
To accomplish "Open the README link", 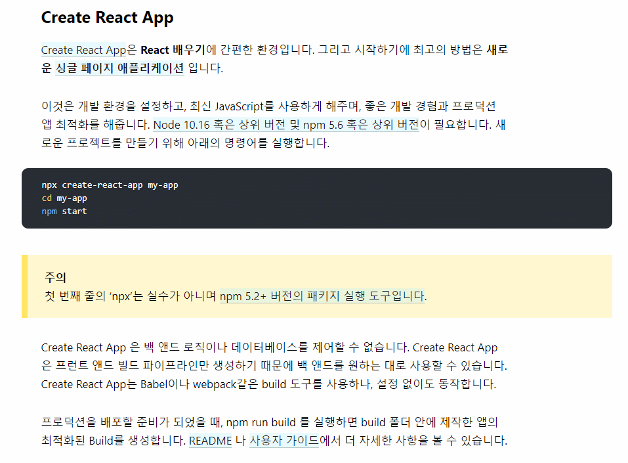I will tap(210, 441).
